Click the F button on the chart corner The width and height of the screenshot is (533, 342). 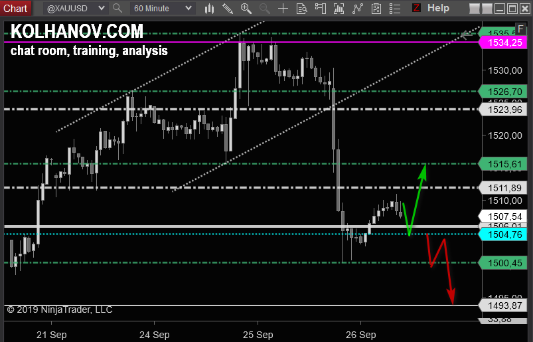(x=520, y=29)
